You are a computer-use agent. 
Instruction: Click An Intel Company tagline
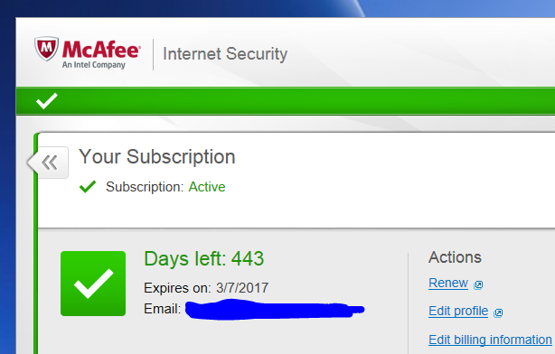coord(94,65)
